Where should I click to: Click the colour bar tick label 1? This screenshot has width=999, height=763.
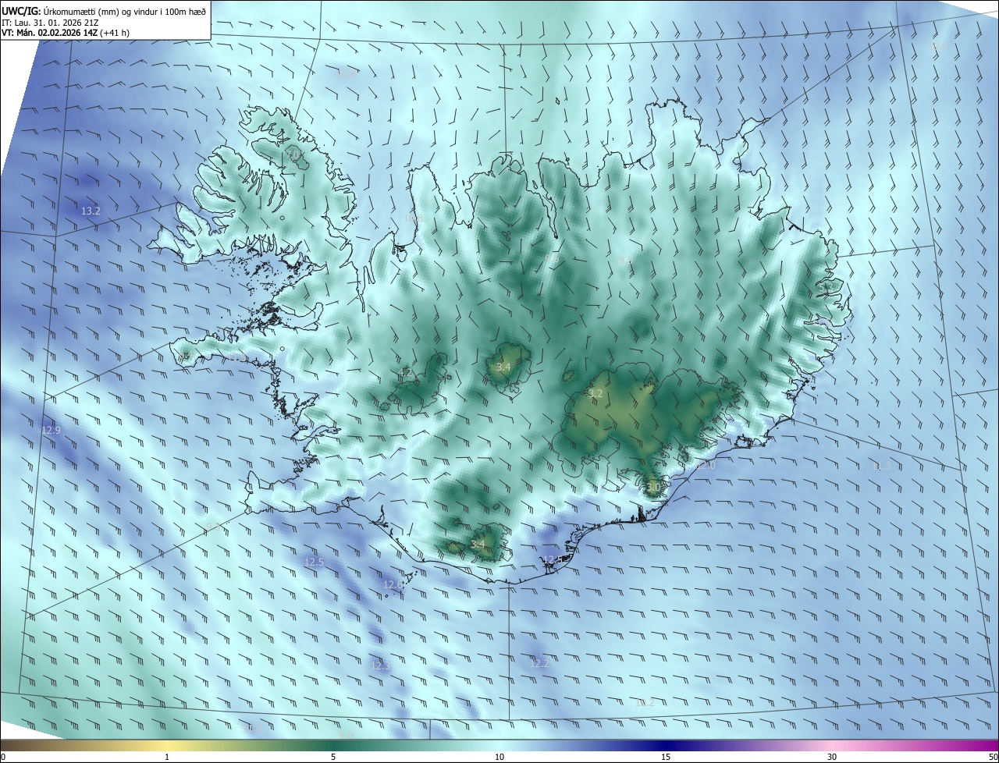167,758
